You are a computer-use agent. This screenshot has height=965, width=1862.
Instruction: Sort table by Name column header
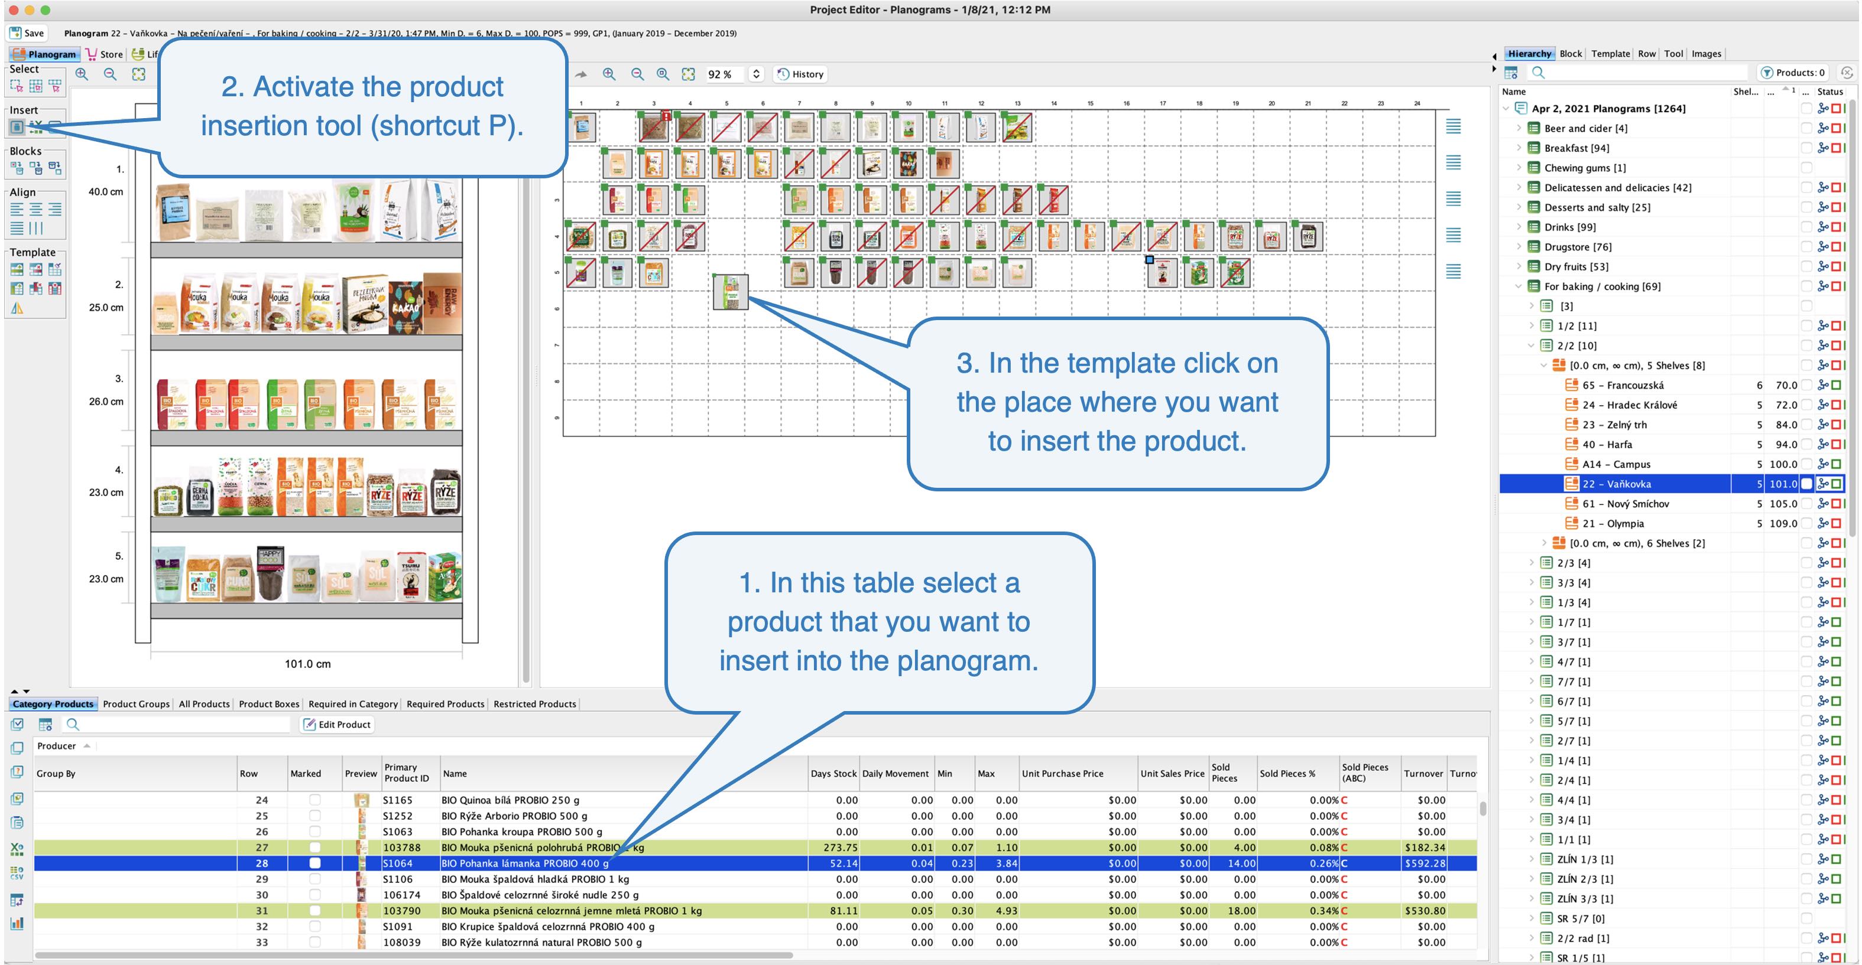point(623,773)
